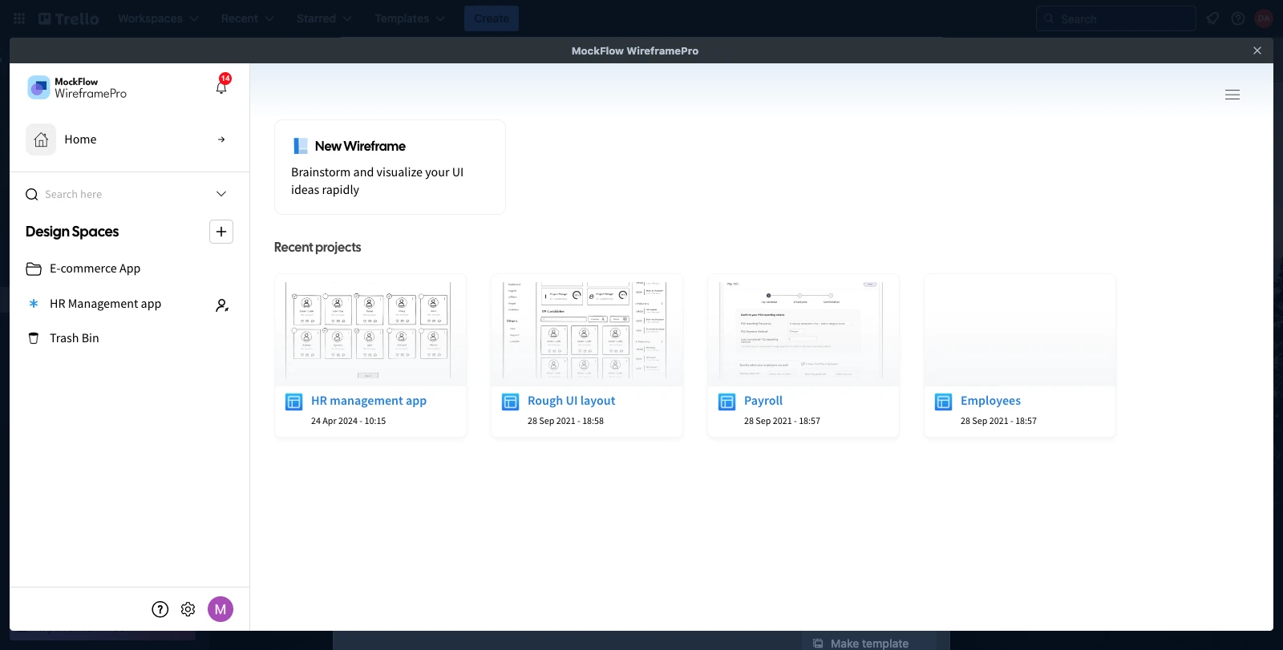Screen dimensions: 1283x650
Task: Click the wireframe icon beside Payroll
Action: tap(727, 402)
